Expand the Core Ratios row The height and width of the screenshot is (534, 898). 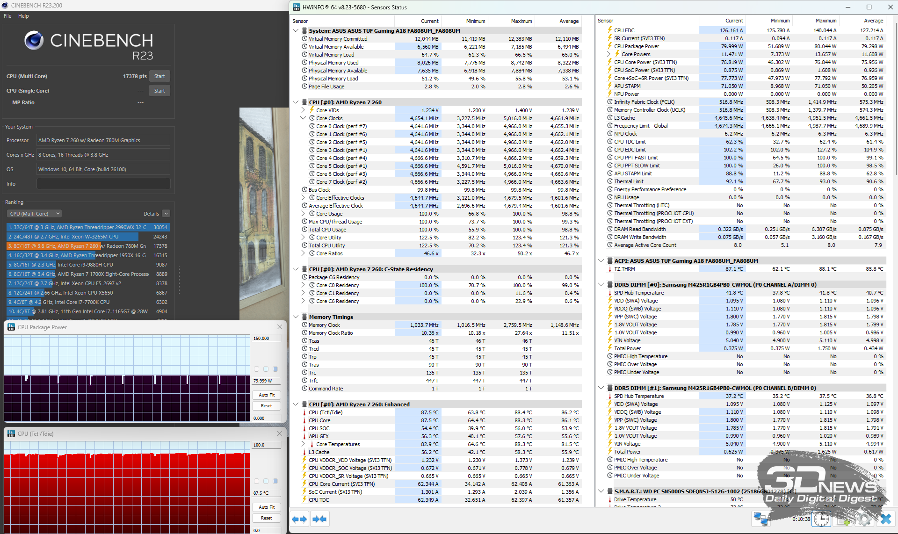pyautogui.click(x=303, y=253)
